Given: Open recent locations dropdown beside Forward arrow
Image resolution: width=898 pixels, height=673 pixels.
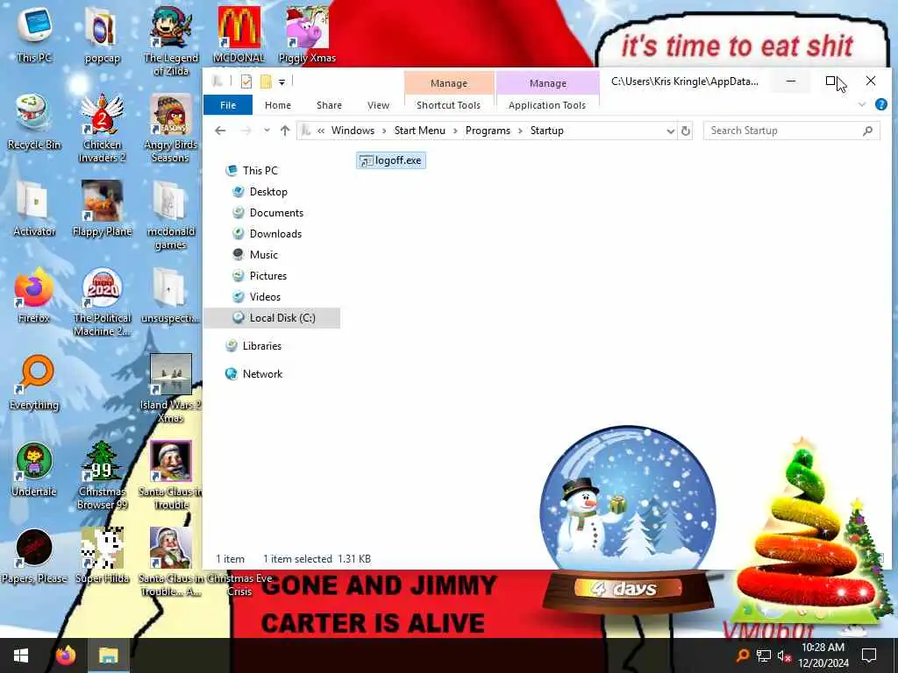Looking at the screenshot, I should coord(267,131).
